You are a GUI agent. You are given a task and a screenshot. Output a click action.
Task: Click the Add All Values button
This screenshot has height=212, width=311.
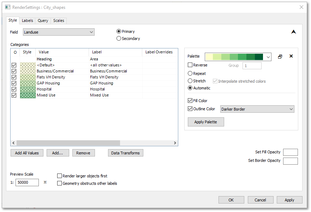coord(27,153)
